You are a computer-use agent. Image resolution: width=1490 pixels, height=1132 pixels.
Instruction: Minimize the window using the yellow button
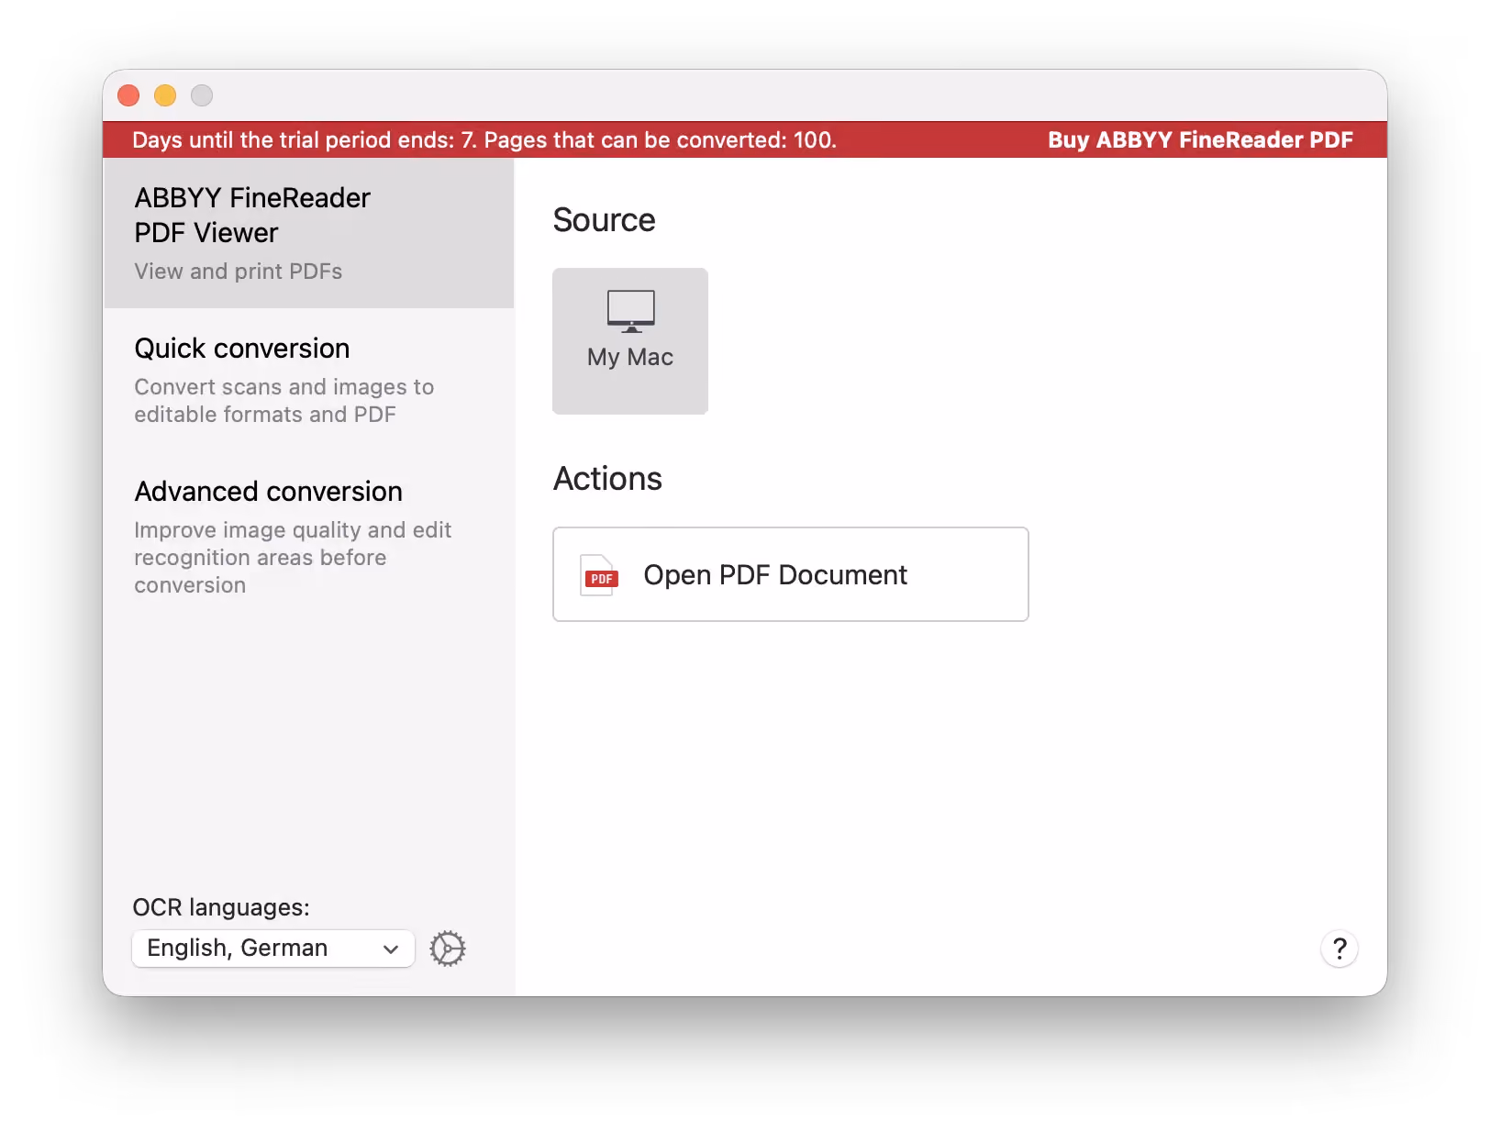165,95
